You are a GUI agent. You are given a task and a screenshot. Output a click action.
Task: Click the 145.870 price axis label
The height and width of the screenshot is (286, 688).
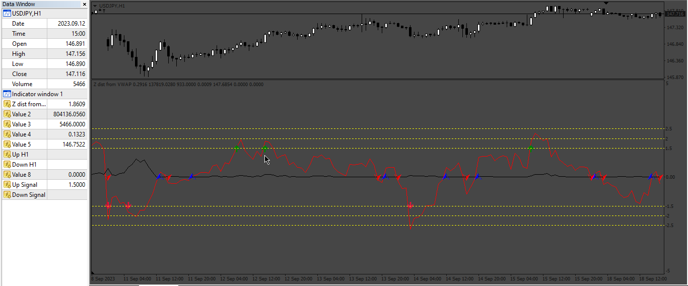tap(675, 78)
